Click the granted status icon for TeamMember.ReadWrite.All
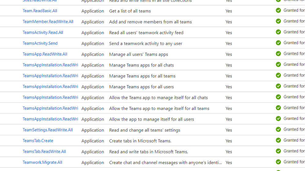The width and height of the screenshot is (305, 171). 278,21
